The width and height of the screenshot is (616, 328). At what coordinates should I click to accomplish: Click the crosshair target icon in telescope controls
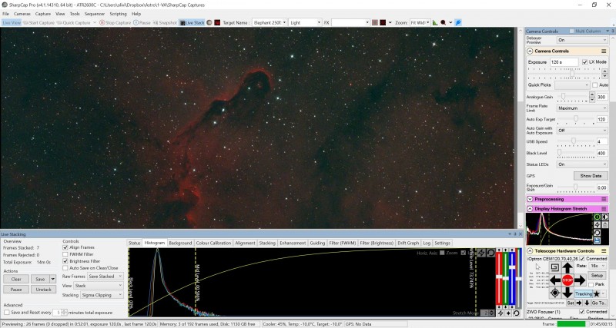coord(554,293)
